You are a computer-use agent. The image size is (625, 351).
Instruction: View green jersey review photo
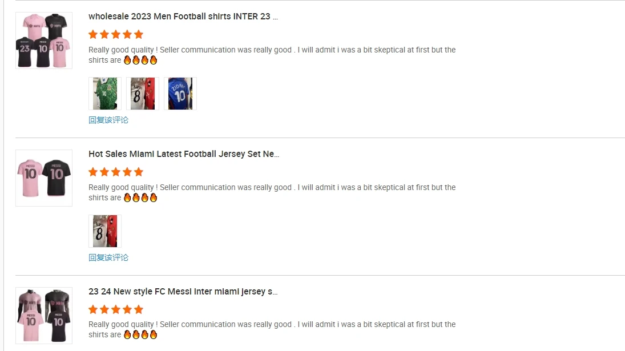point(105,94)
